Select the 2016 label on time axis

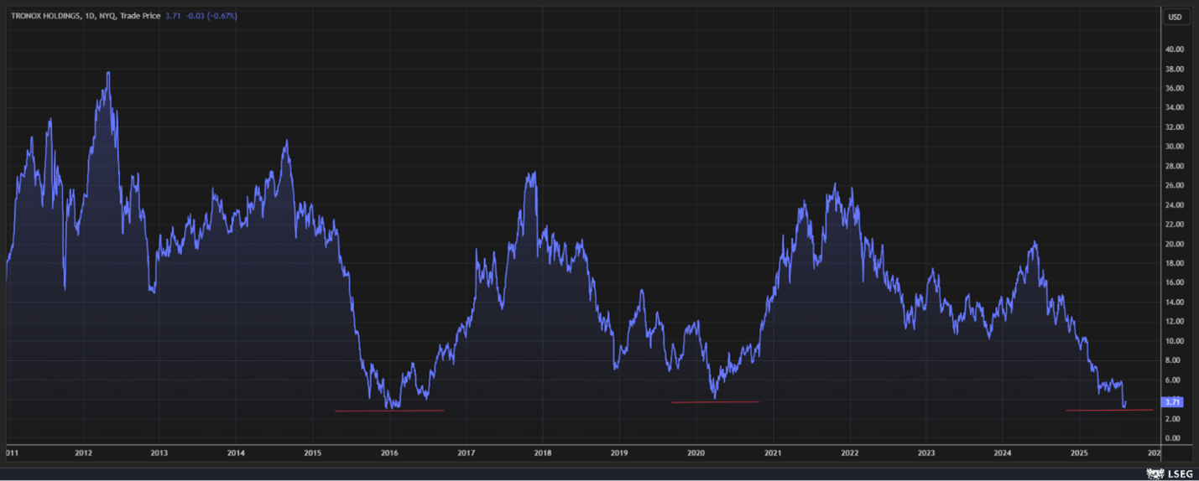click(389, 453)
